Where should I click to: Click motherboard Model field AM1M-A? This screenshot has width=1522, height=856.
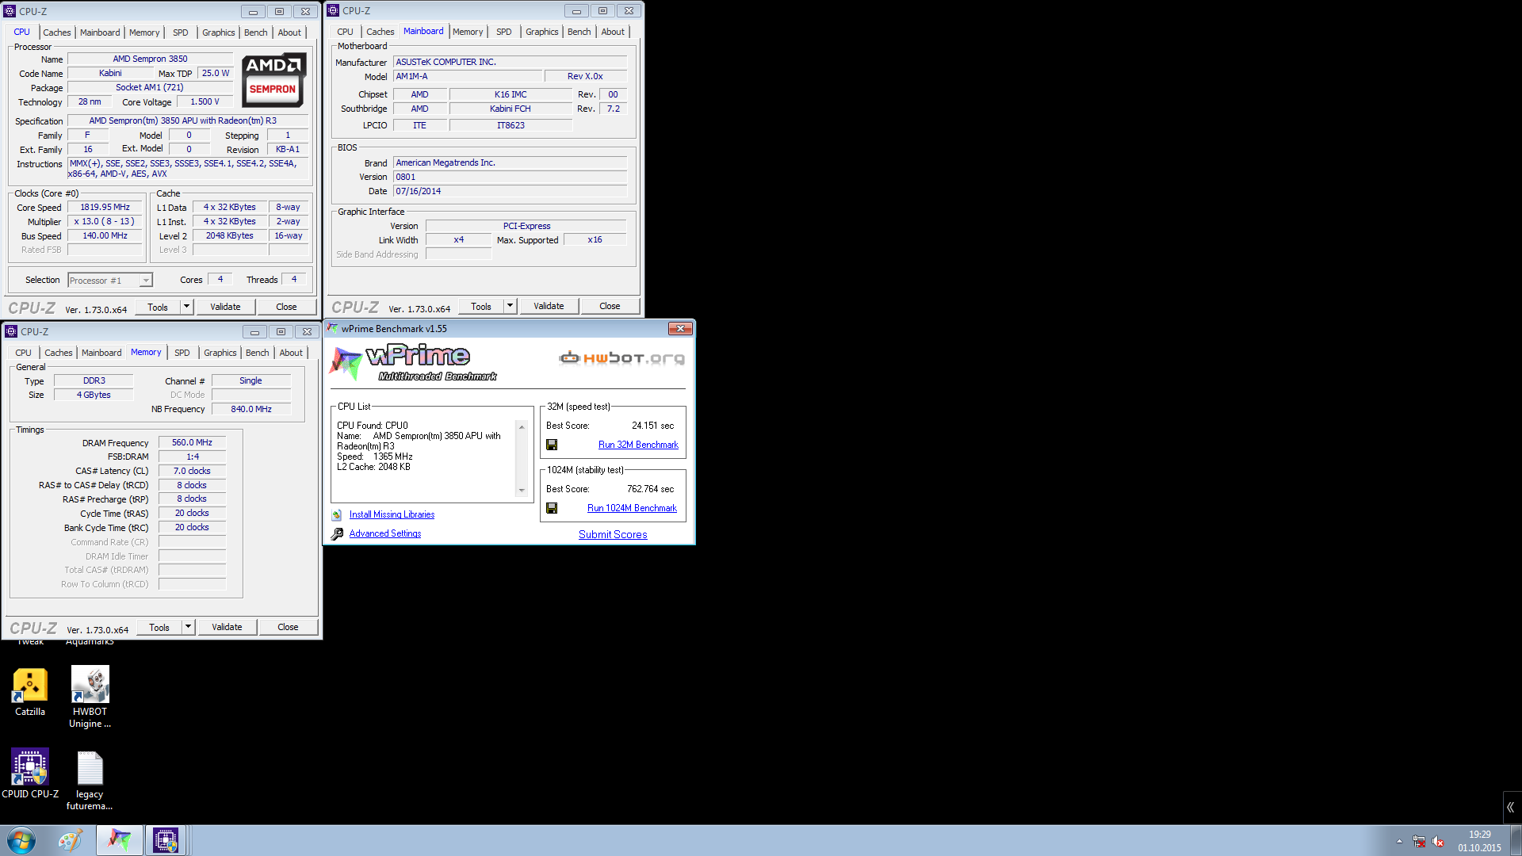(467, 76)
